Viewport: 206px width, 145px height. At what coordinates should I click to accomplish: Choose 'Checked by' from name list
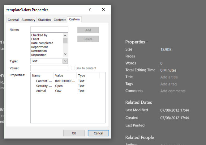tap(39, 35)
